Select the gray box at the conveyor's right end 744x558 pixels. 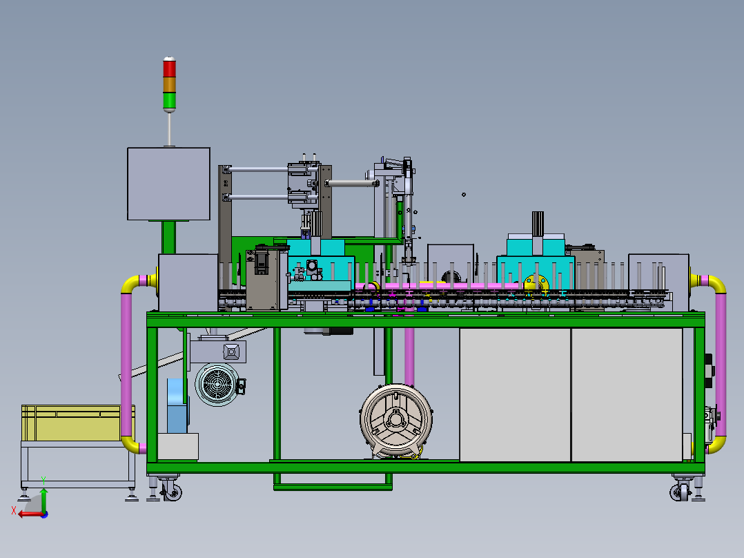coord(658,282)
